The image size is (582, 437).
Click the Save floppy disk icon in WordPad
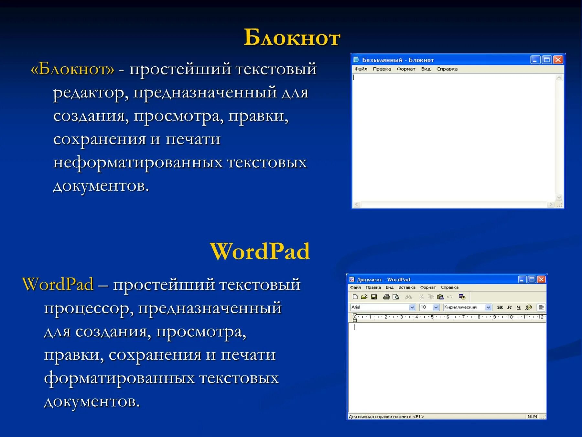tap(374, 297)
